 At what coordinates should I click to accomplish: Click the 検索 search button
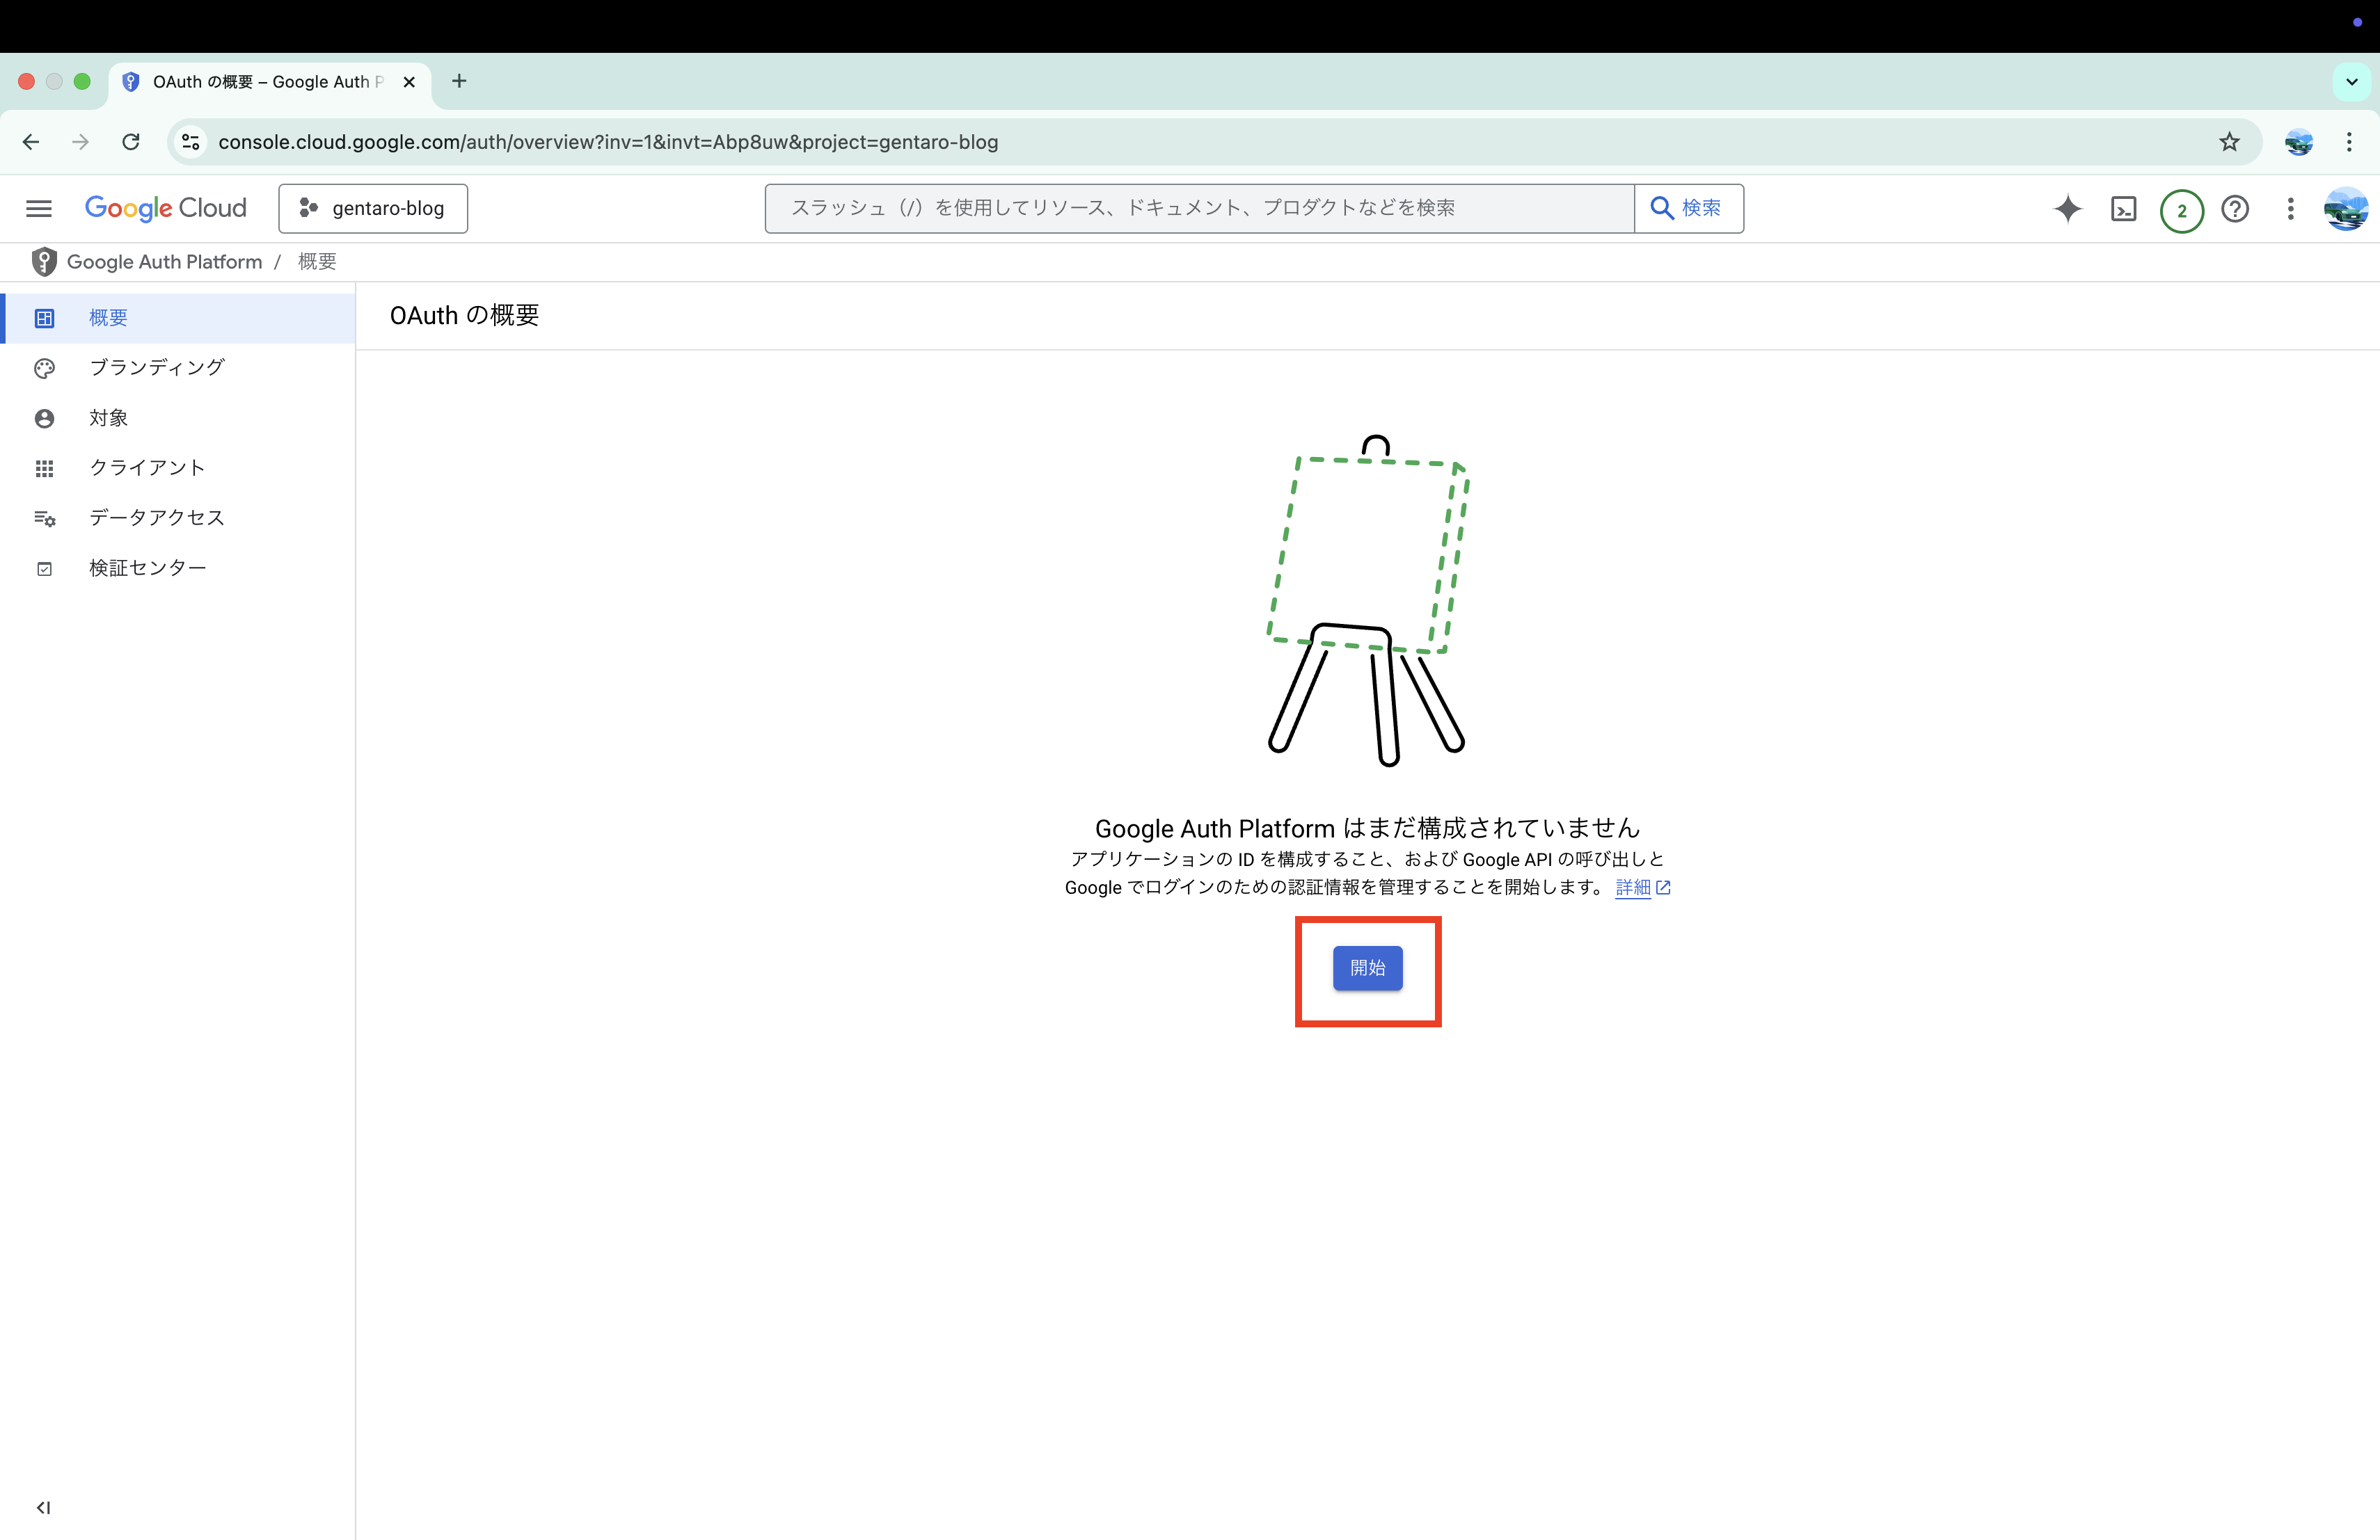point(1688,208)
